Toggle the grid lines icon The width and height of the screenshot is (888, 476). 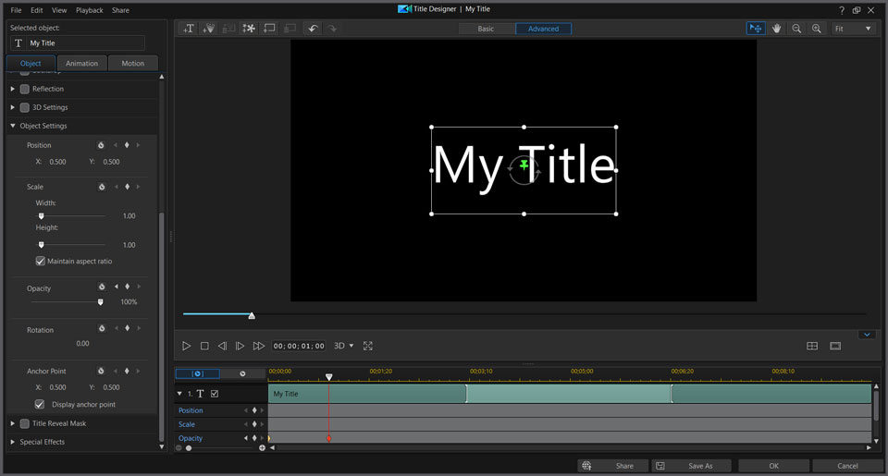(x=812, y=346)
